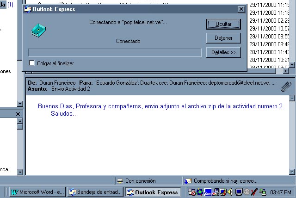Click the message list's horizontal scroll right arrow
This screenshot has height=198, width=296.
coord(286,71)
